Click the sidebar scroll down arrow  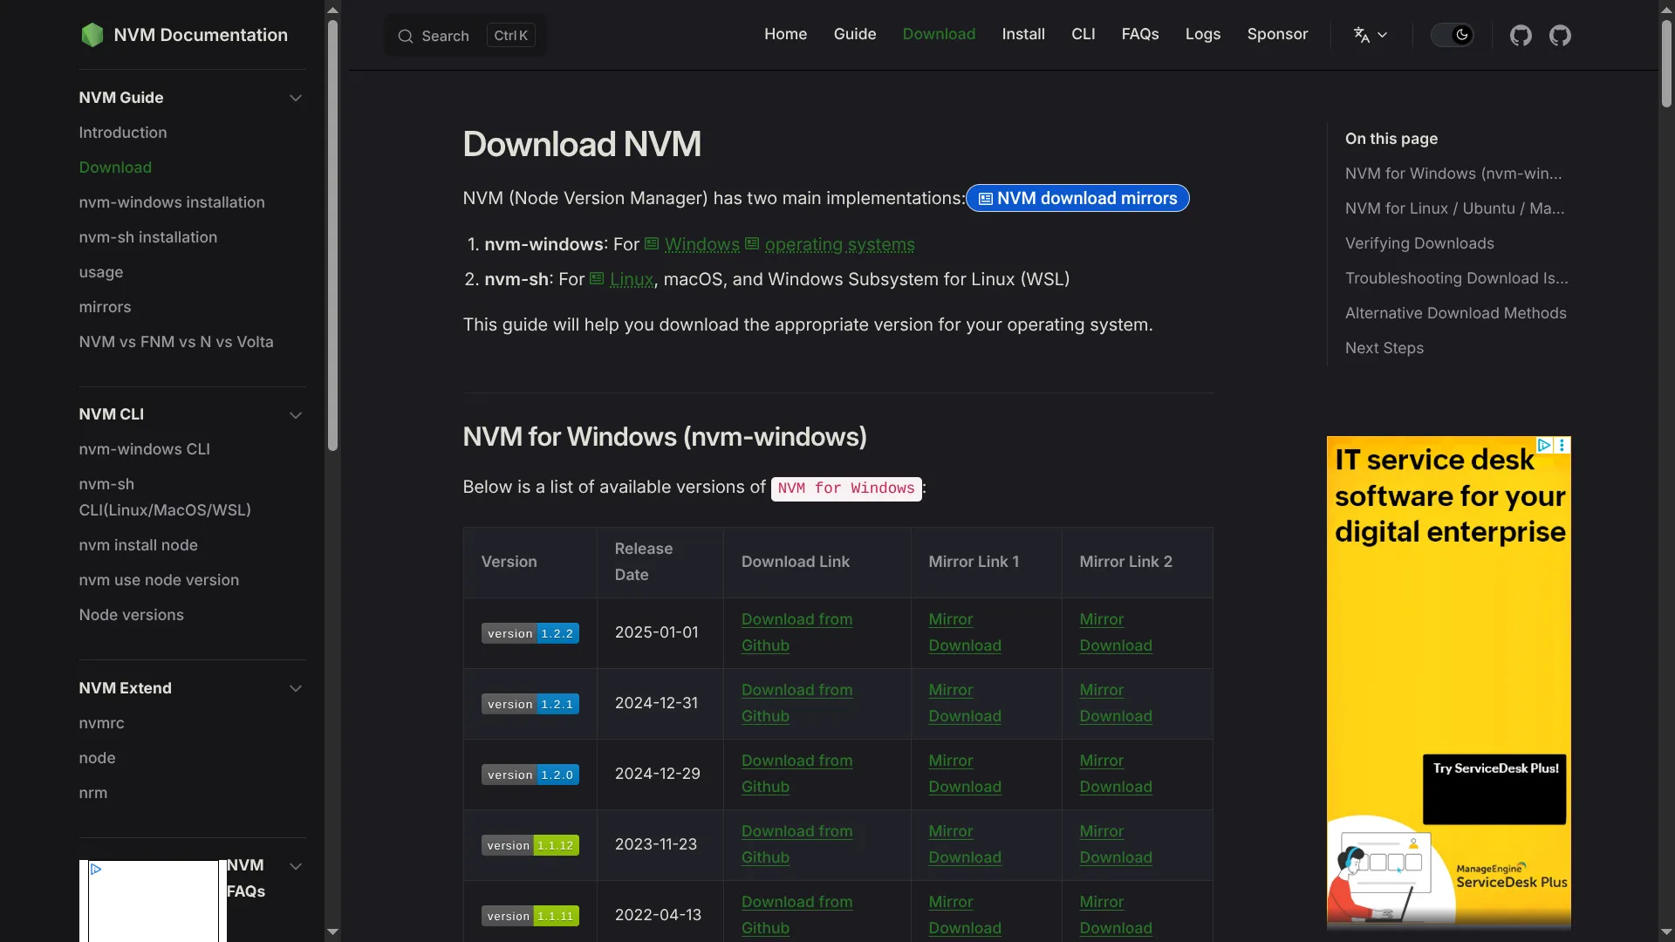[332, 932]
